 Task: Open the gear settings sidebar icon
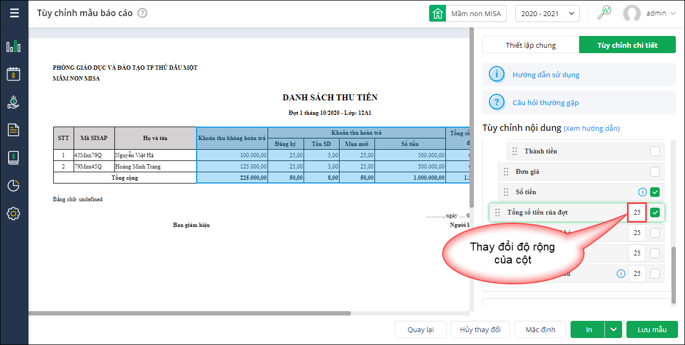coord(13,214)
